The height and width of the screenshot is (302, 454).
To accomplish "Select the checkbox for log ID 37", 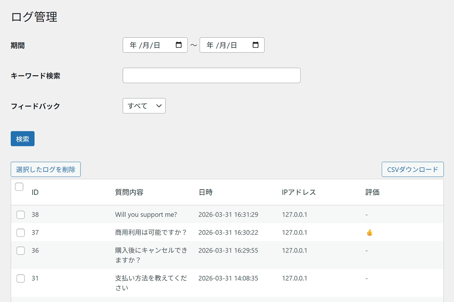I will (x=21, y=233).
